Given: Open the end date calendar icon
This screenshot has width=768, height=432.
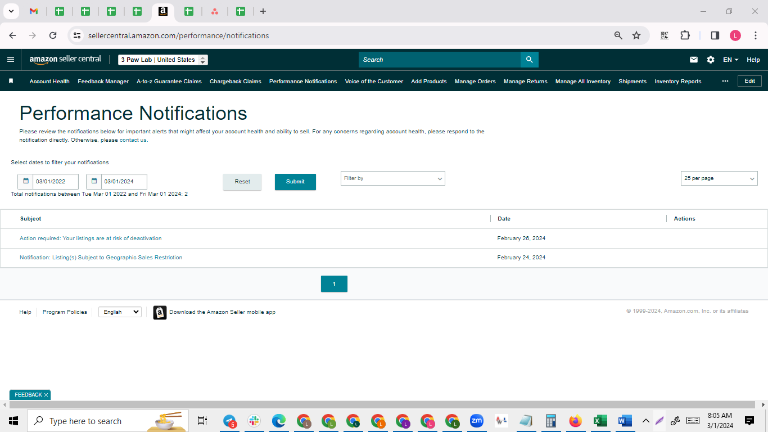Looking at the screenshot, I should 94,182.
